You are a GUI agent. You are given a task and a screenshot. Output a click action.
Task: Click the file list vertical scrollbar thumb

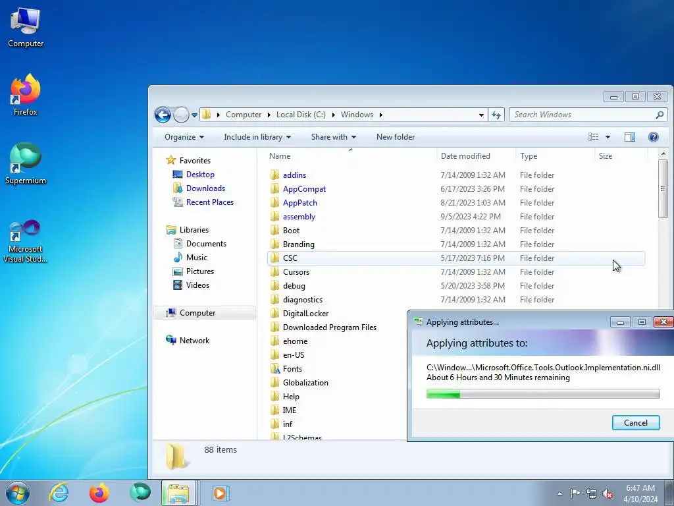point(663,188)
